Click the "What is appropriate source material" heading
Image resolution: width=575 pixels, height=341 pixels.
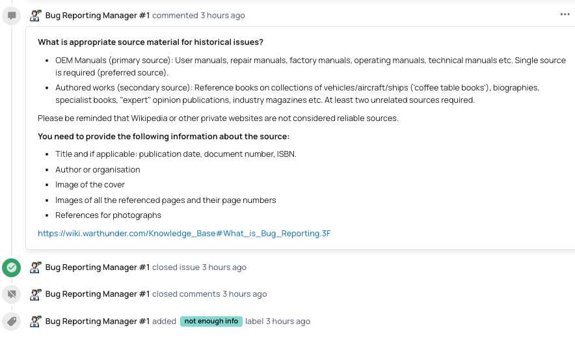(150, 42)
